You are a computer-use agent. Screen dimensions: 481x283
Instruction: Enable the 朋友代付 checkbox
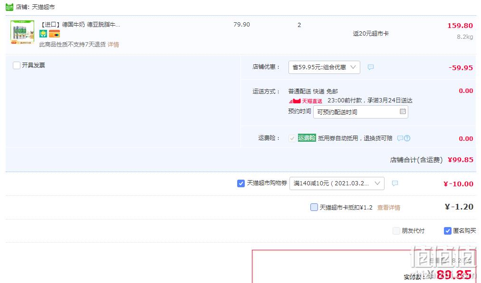pos(396,231)
